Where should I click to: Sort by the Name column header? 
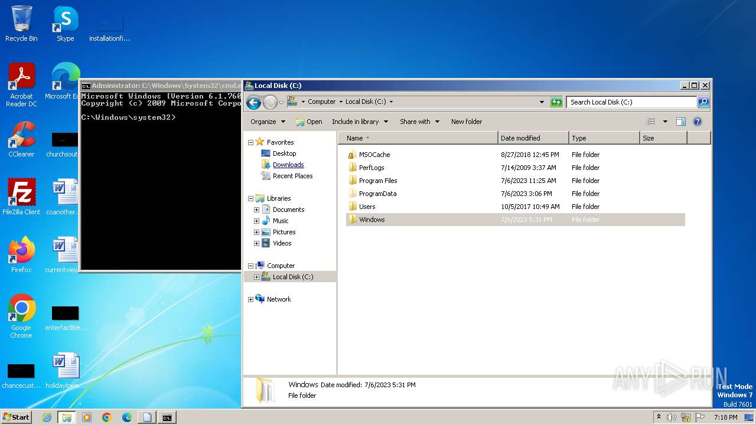[418, 138]
